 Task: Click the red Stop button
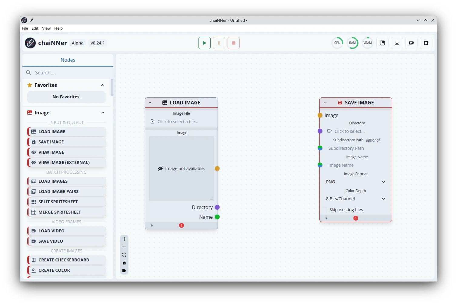[234, 43]
